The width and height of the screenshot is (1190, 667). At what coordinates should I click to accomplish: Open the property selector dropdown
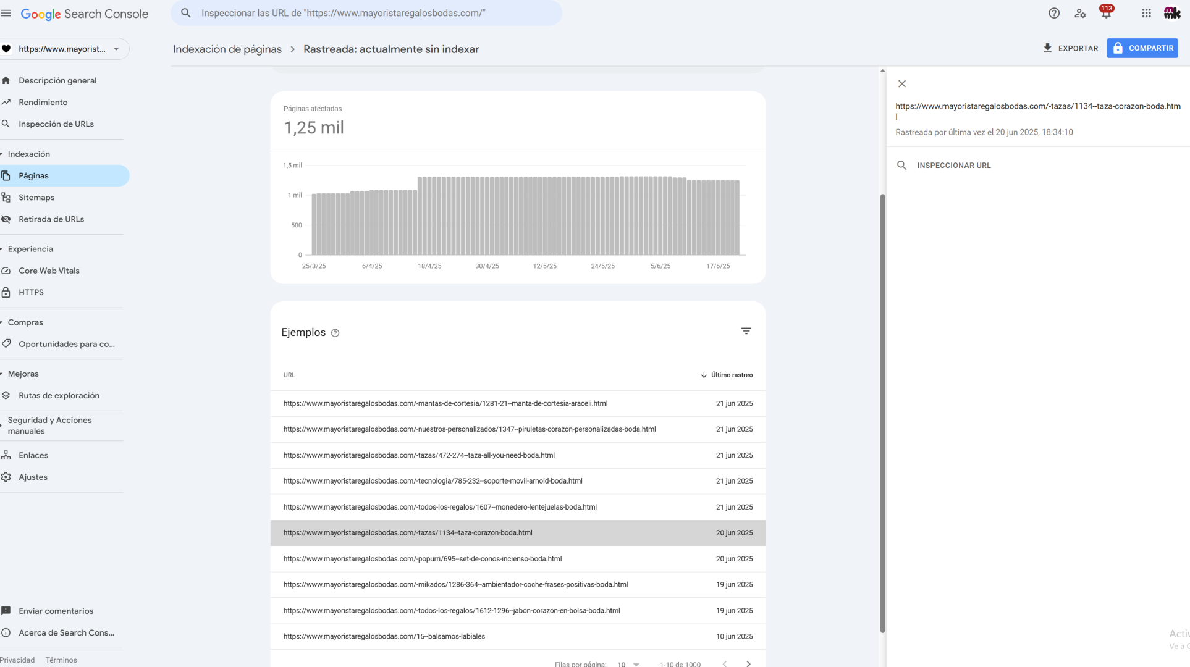click(64, 49)
